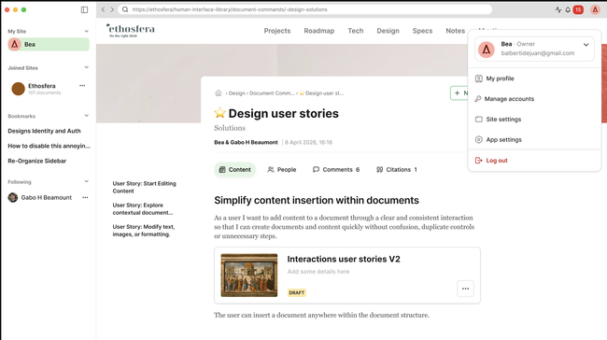The width and height of the screenshot is (607, 340).
Task: Collapse the Bookmarks section
Action: (86, 116)
